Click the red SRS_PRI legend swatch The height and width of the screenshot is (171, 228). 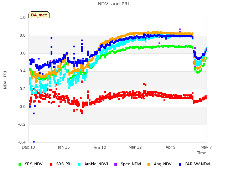51,164
